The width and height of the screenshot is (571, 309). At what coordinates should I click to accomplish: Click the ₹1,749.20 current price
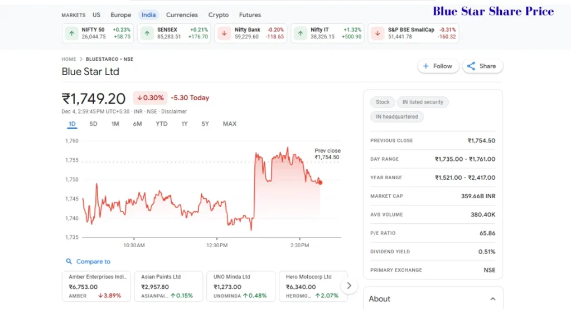tap(94, 99)
